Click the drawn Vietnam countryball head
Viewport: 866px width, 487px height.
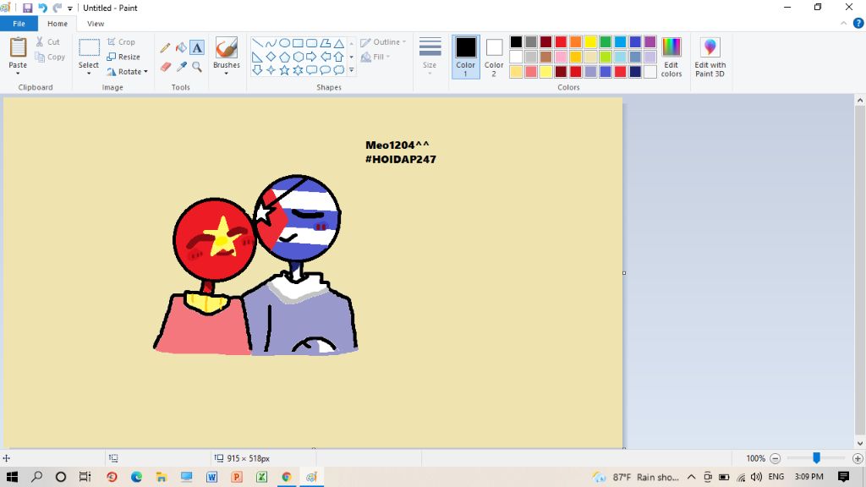[214, 239]
